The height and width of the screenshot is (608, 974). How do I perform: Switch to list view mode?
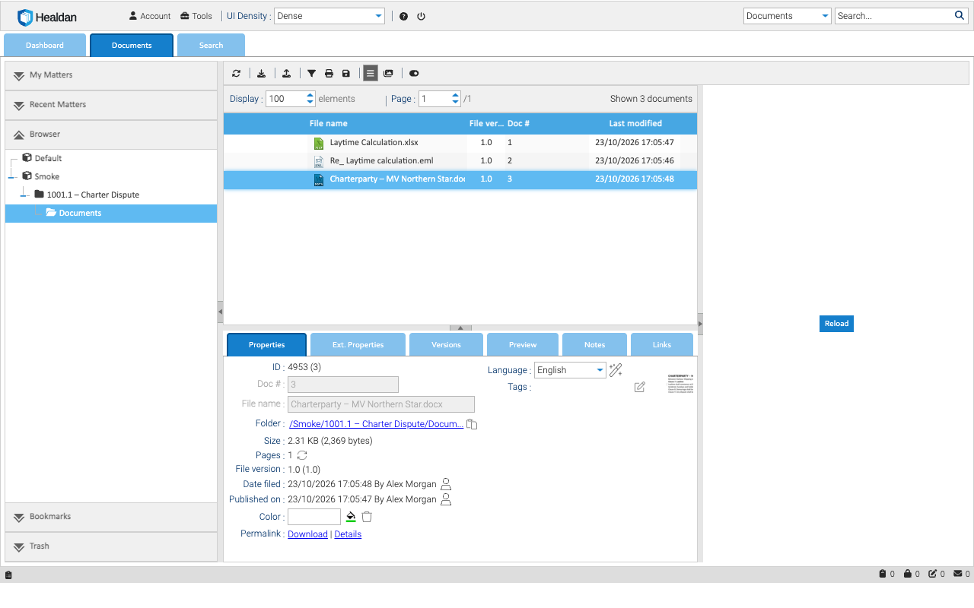point(371,74)
